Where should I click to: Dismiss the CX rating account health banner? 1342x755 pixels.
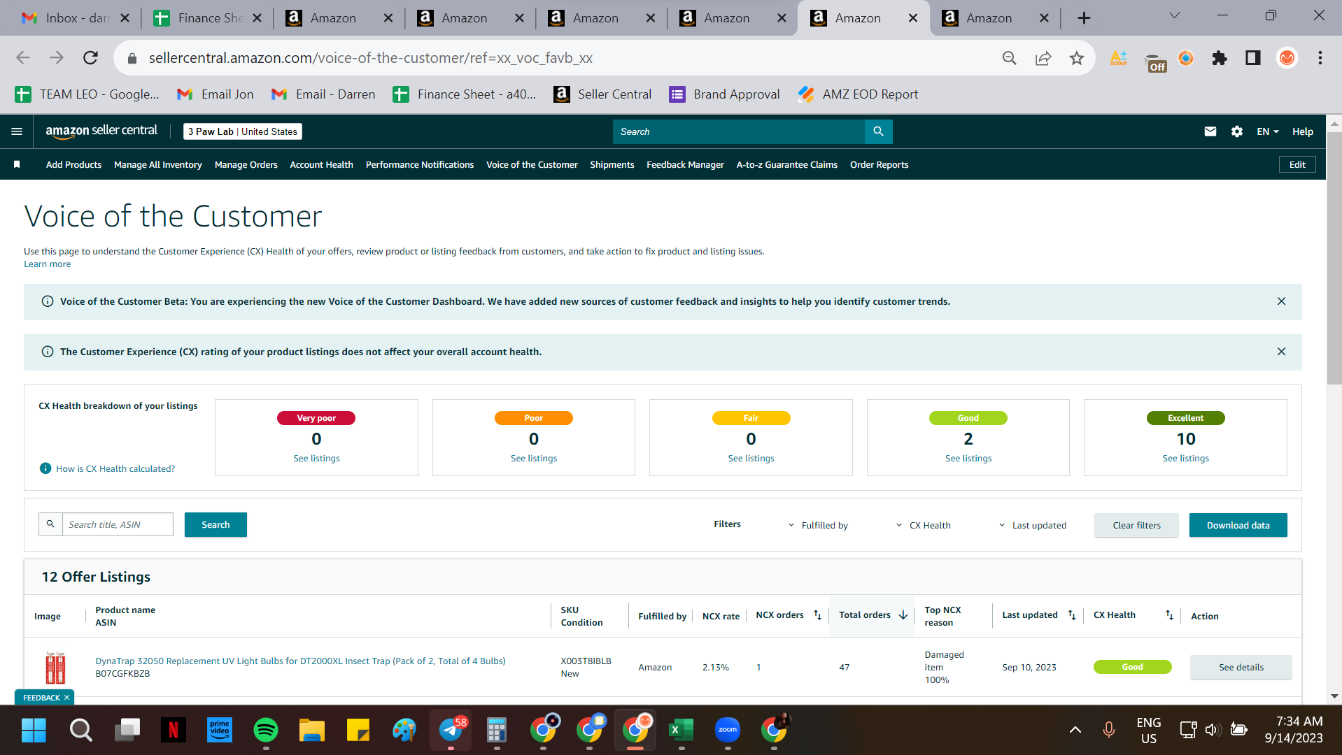1281,352
